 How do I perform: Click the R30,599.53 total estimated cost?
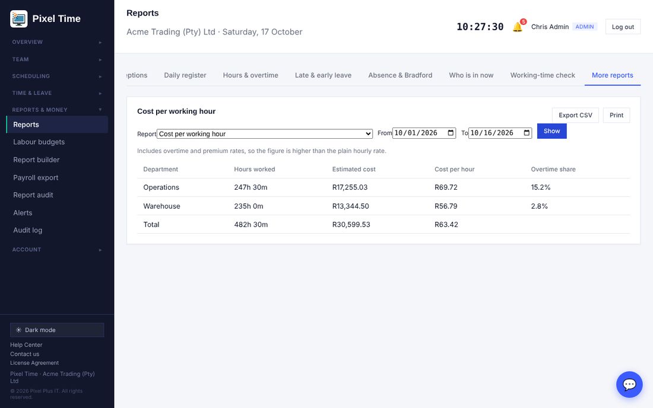351,225
